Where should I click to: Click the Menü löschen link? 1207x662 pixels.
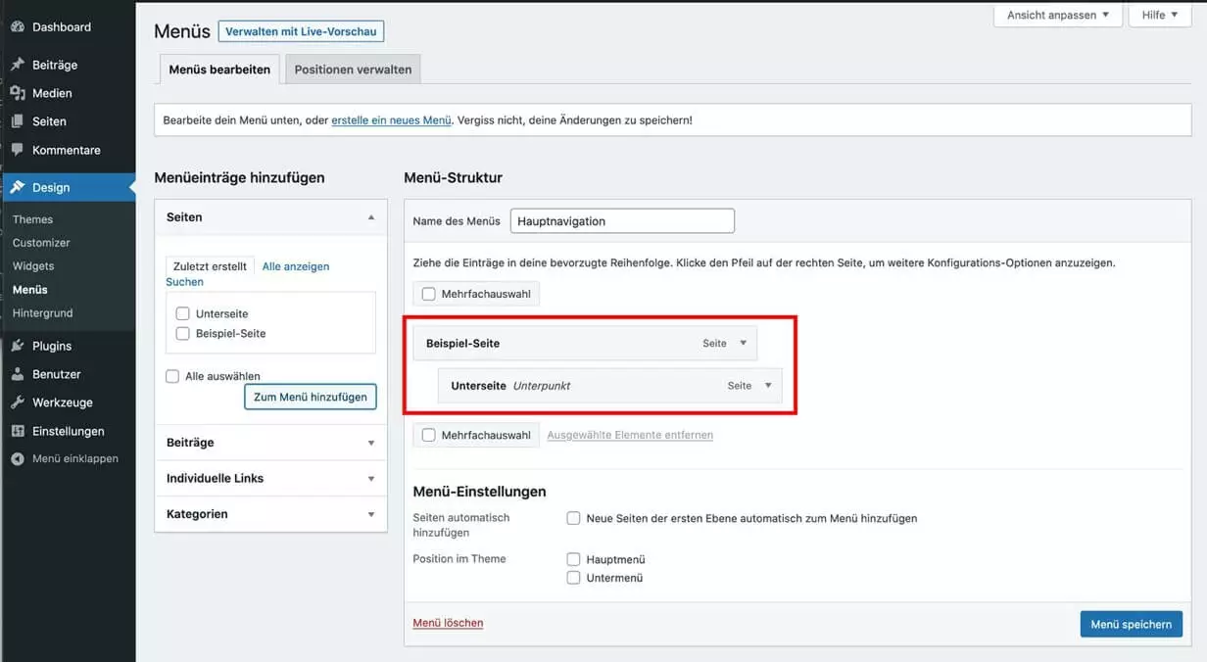pyautogui.click(x=448, y=623)
